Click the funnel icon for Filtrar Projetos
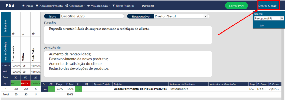 coord(114,6)
